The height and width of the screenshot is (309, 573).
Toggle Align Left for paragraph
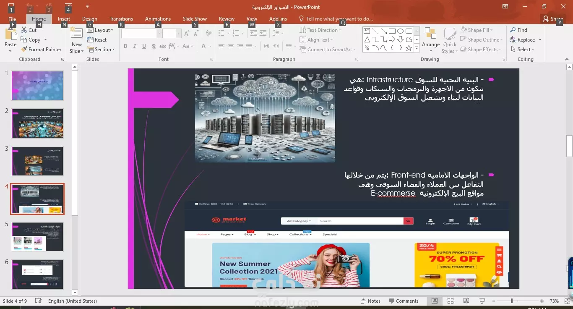tap(221, 46)
